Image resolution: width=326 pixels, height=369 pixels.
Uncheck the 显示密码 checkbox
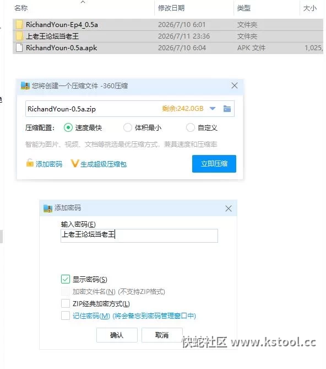(66, 279)
